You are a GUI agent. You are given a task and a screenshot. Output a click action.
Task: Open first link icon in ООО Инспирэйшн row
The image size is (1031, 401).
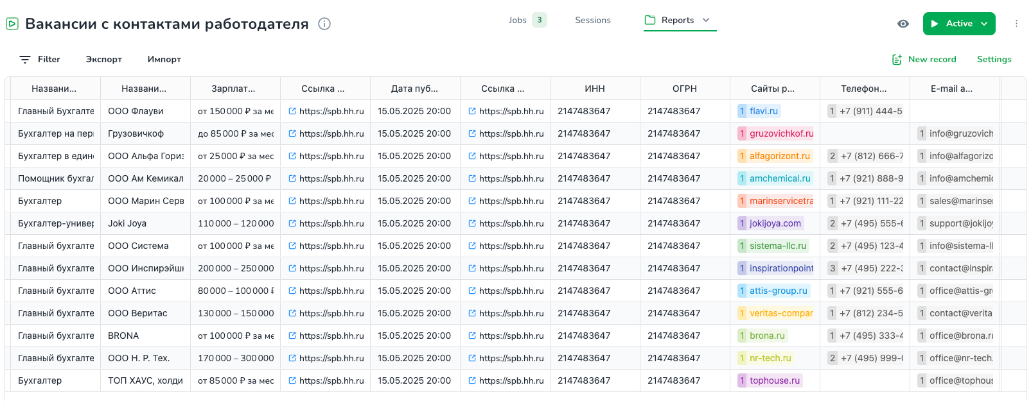(292, 268)
